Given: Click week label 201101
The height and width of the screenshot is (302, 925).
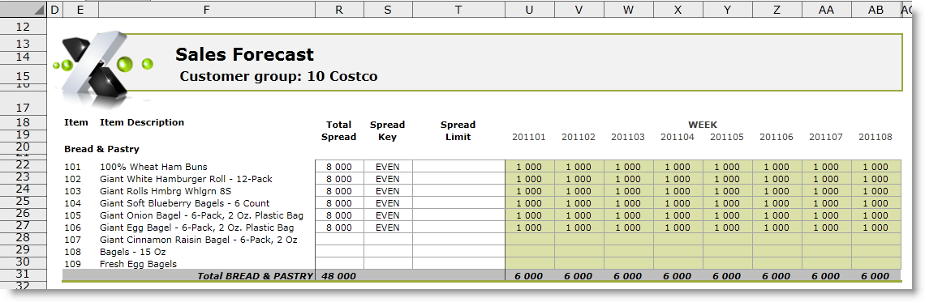Looking at the screenshot, I should click(x=528, y=137).
